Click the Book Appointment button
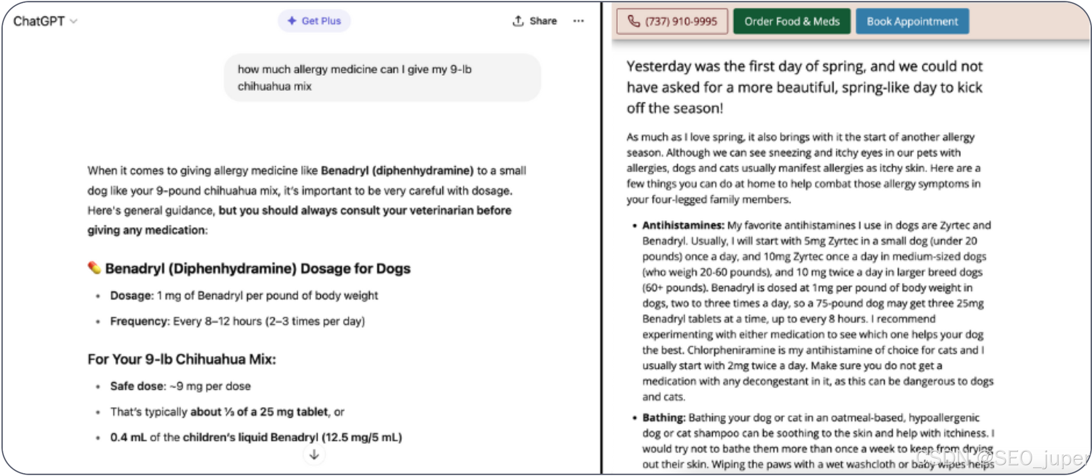Viewport: 1092px width, 476px height. 912,22
